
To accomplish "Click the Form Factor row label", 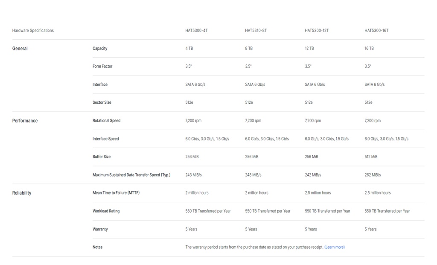I will click(102, 66).
